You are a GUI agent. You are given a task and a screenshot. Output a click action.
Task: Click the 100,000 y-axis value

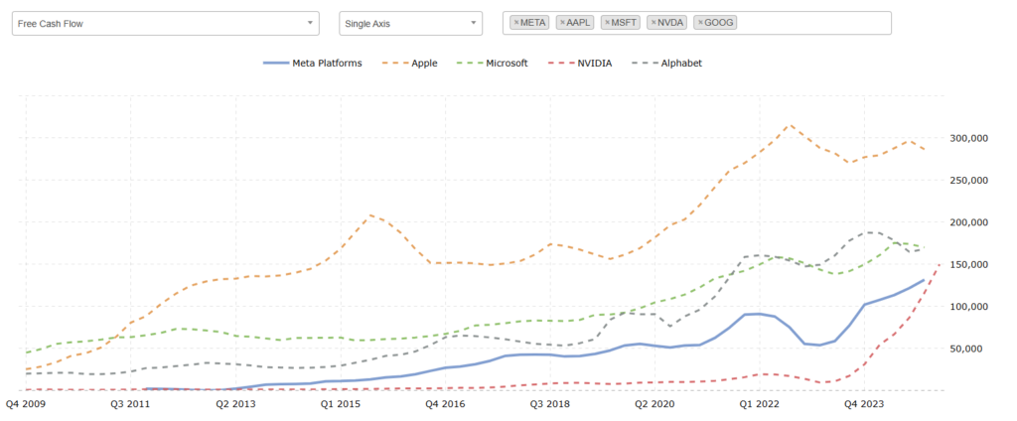point(969,306)
